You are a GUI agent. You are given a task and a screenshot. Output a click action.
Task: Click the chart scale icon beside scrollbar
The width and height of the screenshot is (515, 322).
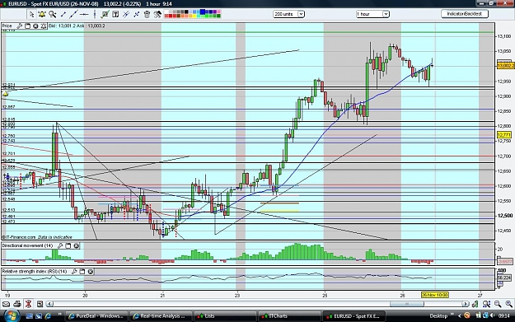pyautogui.click(x=475, y=304)
